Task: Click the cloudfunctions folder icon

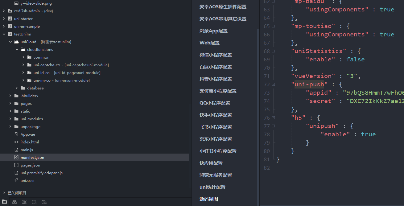Action: point(23,49)
